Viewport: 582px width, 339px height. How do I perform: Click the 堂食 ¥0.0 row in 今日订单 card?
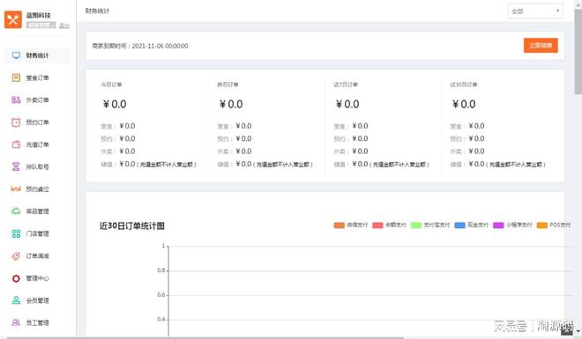coord(118,126)
